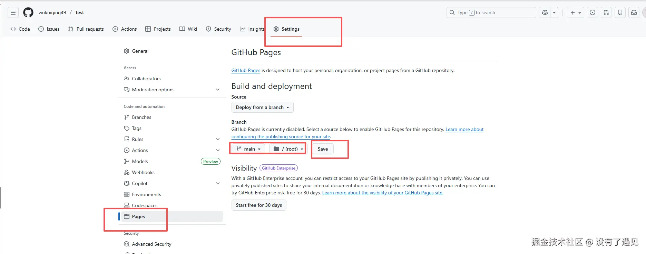Switch to the Insights tab
The image size is (646, 254).
[252, 29]
